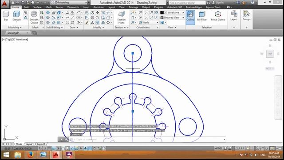Click the TOP face of ViewCube

270,54
